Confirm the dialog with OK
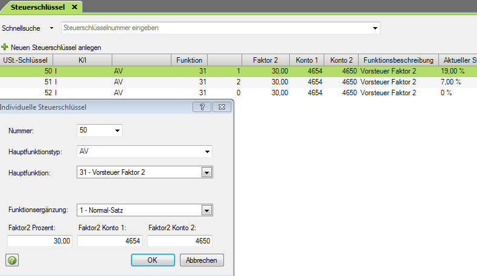477x276 pixels. coord(153,260)
